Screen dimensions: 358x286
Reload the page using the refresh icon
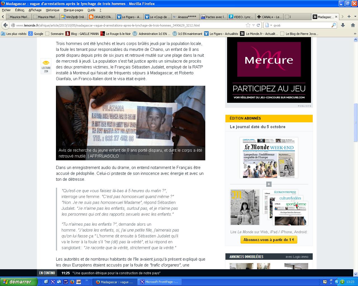pyautogui.click(x=258, y=25)
